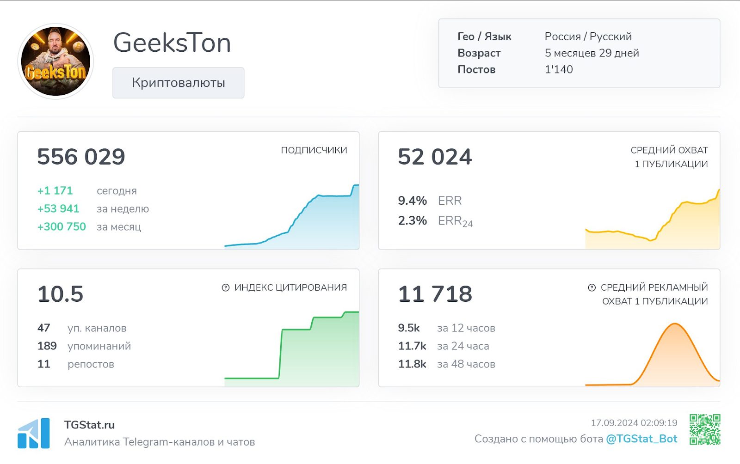Click the 189 упоминаний row
Image resolution: width=740 pixels, height=464 pixels.
coord(84,346)
